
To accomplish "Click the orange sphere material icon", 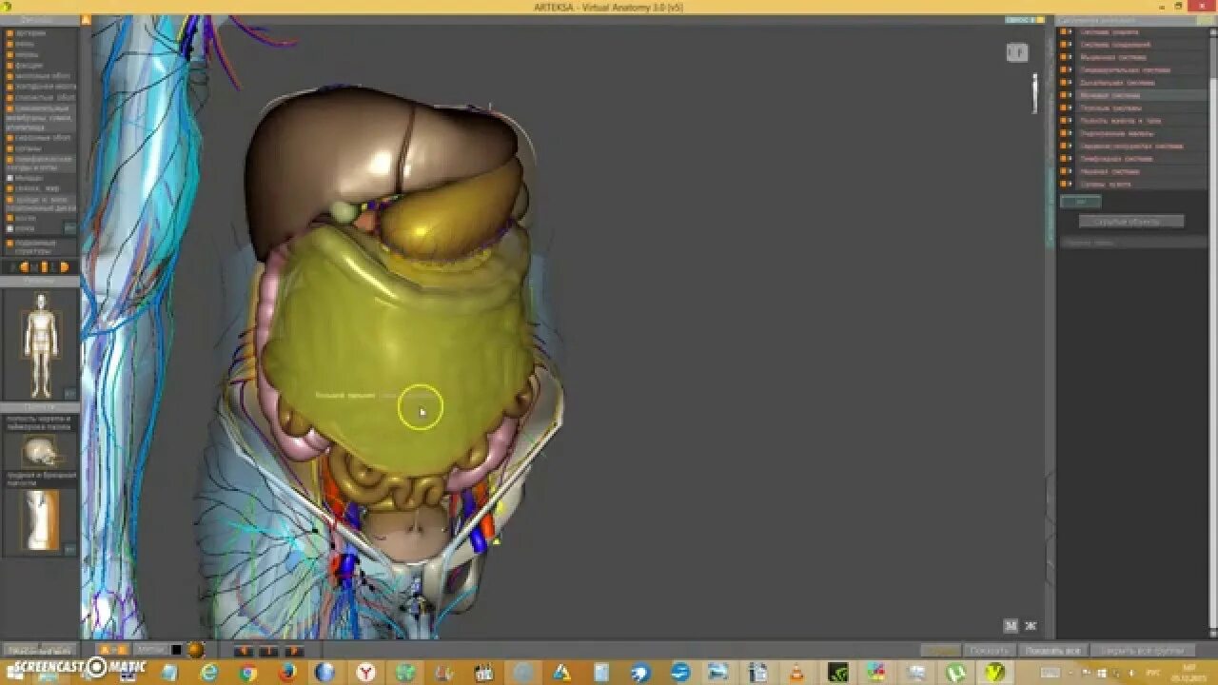I will pyautogui.click(x=196, y=650).
